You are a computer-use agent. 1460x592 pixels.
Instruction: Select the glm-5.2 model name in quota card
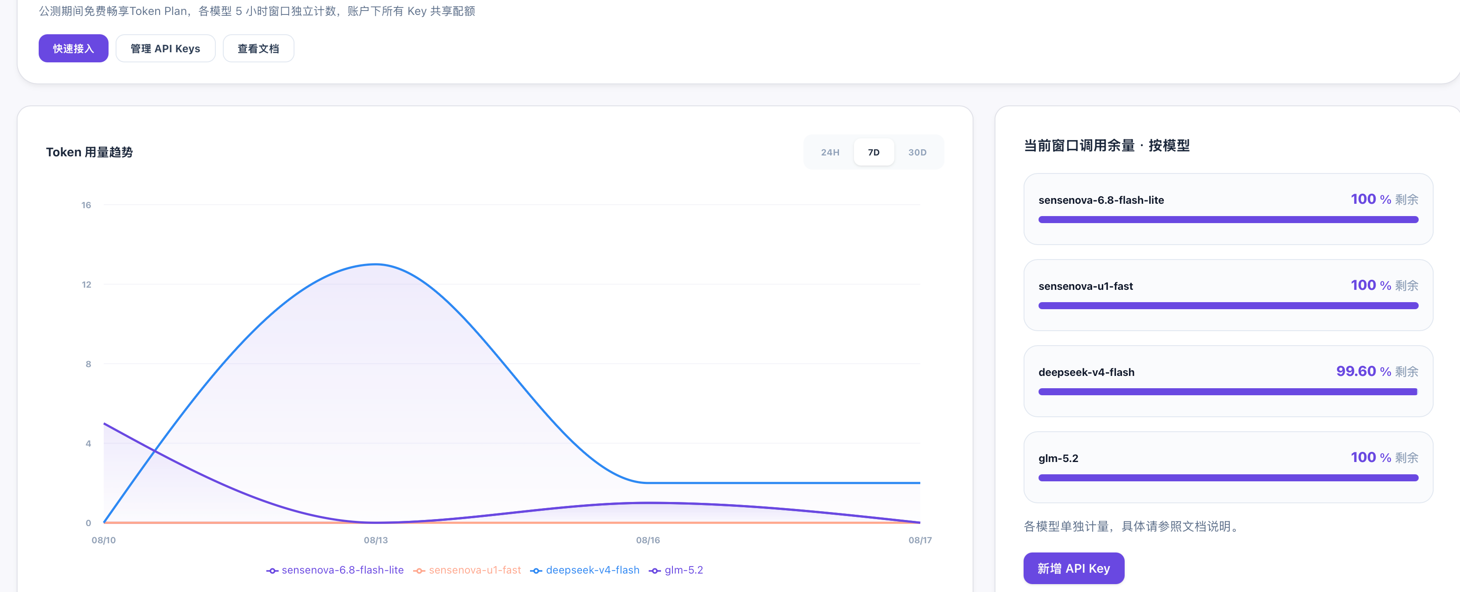click(1058, 458)
